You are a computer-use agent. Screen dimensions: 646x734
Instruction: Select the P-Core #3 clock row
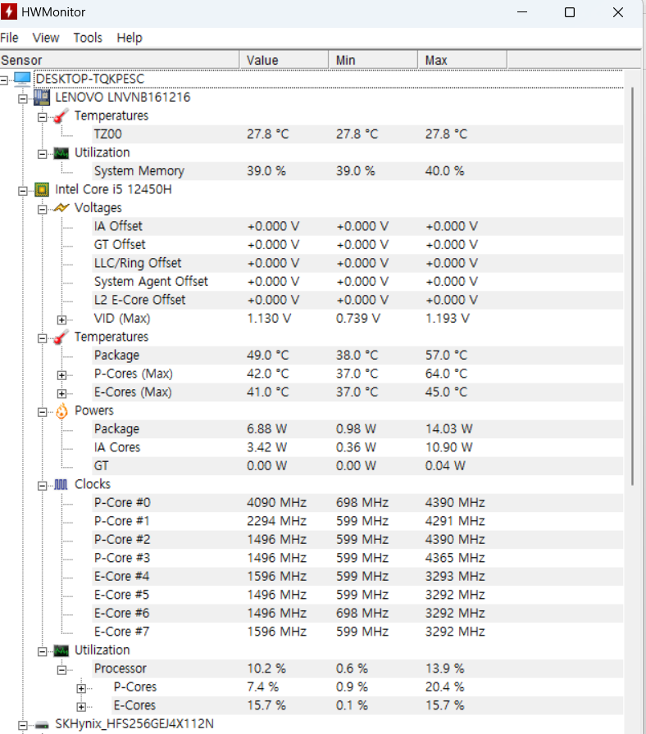click(x=358, y=558)
